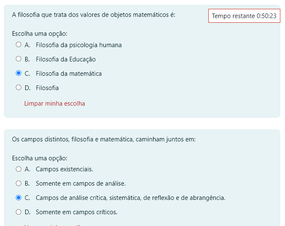285x226 pixels.
Task: Click the label text Filosofia da matemática
Action: click(69, 74)
